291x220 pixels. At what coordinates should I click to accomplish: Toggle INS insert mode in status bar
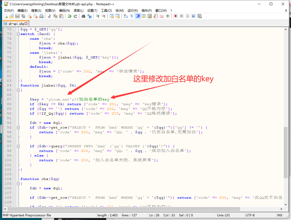tap(280, 215)
